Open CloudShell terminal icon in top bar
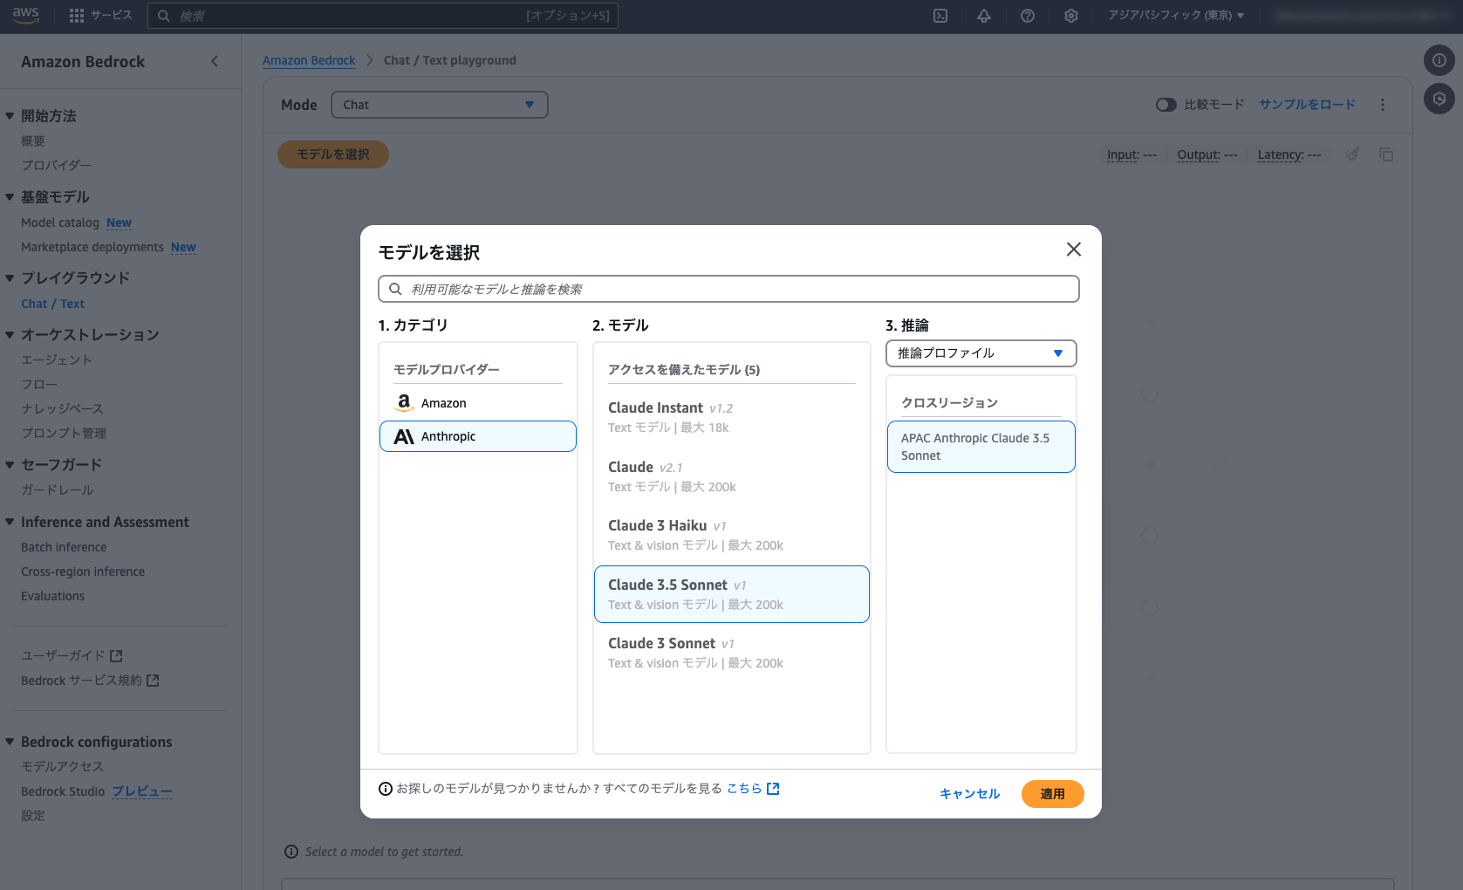Viewport: 1463px width, 890px height. [x=940, y=16]
